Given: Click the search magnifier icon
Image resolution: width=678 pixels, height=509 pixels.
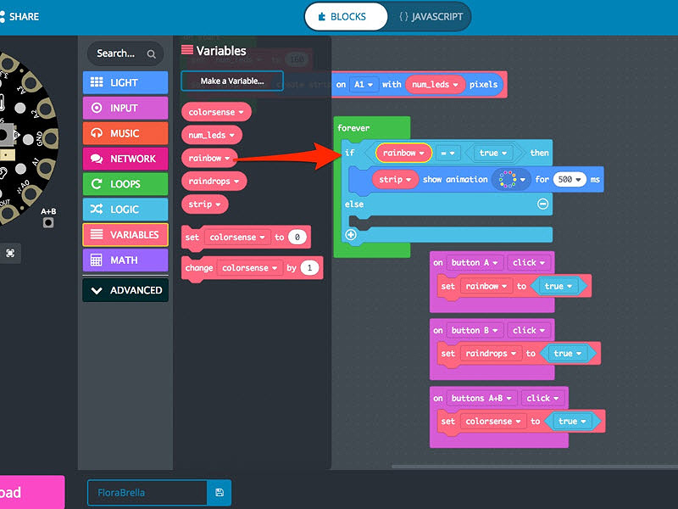Looking at the screenshot, I should (151, 53).
